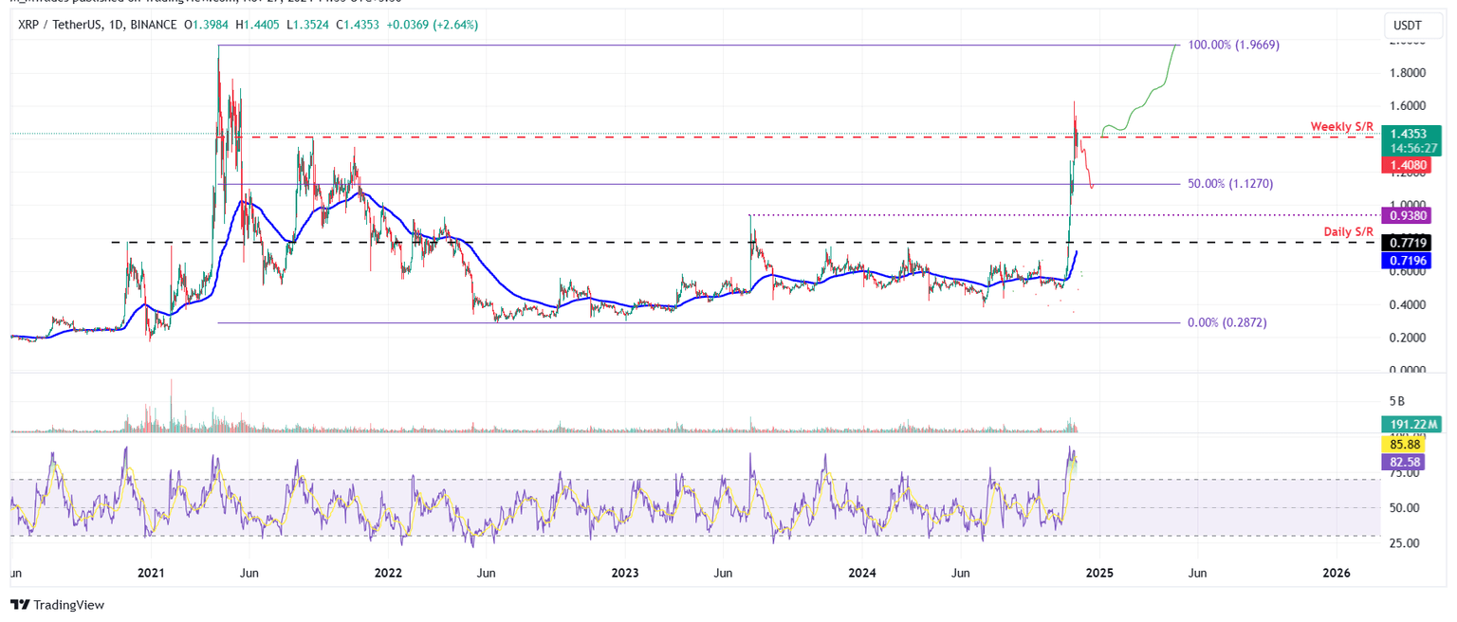The image size is (1457, 622).
Task: Click the 2022 label on time axis
Action: pyautogui.click(x=387, y=573)
